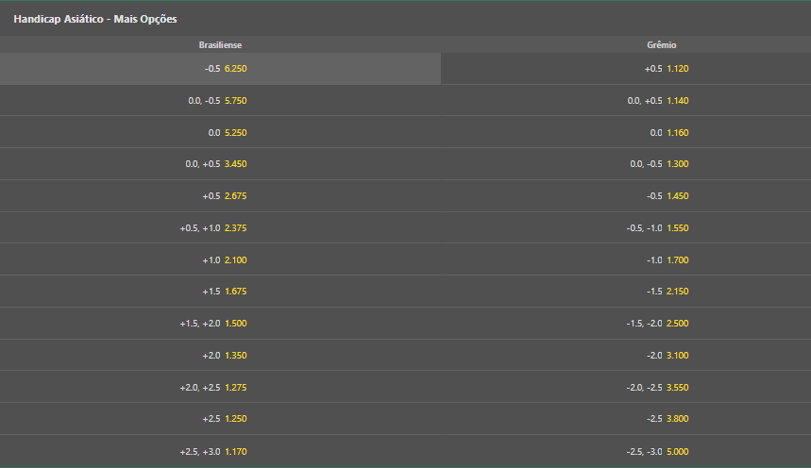
Task: Select Grêmio 0.0, -0.5 odds 1.300
Action: pos(626,164)
